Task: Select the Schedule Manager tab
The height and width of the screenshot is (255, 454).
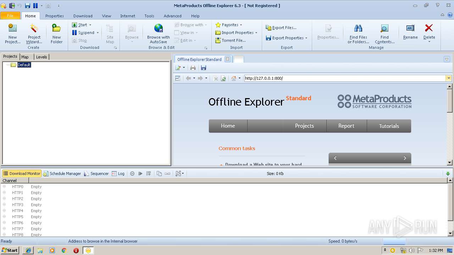Action: coord(62,174)
